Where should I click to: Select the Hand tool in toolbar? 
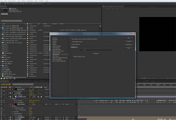point(5,4)
